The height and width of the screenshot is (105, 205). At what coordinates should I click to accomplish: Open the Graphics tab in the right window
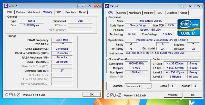(172, 13)
